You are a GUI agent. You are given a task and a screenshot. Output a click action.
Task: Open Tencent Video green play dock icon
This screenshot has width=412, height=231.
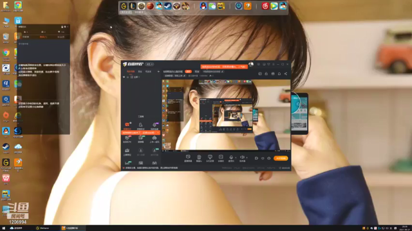(x=274, y=6)
